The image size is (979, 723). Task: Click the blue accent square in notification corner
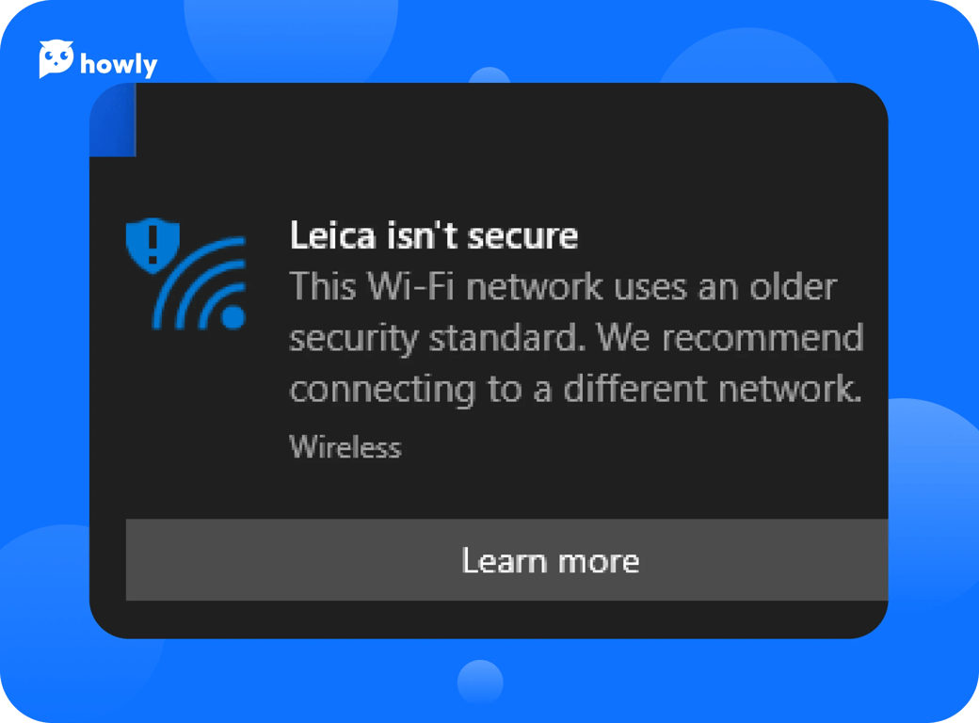pyautogui.click(x=113, y=120)
